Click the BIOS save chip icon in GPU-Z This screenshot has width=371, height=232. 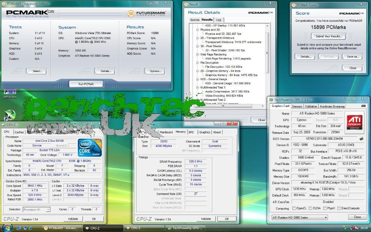point(362,138)
